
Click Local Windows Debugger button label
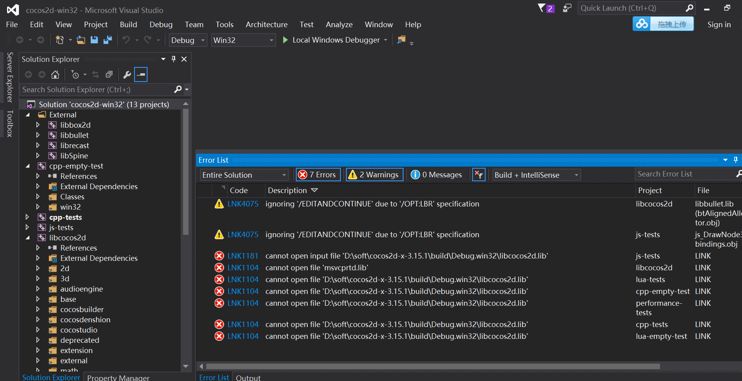tap(336, 40)
